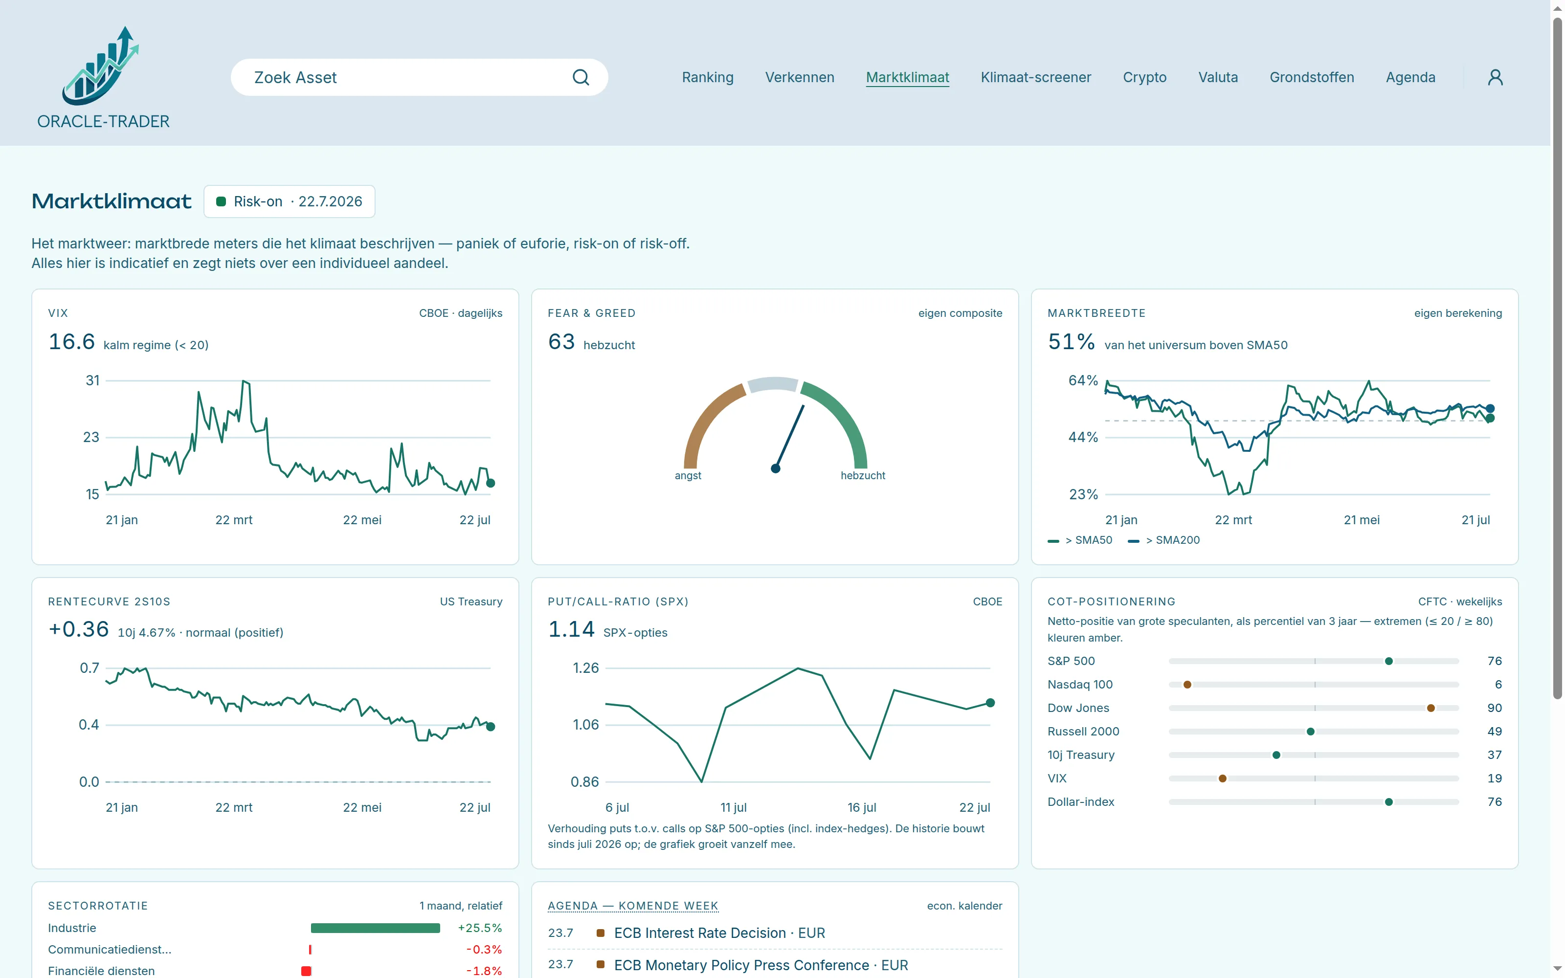Image resolution: width=1565 pixels, height=978 pixels.
Task: Click the search magnifier icon
Action: (581, 78)
